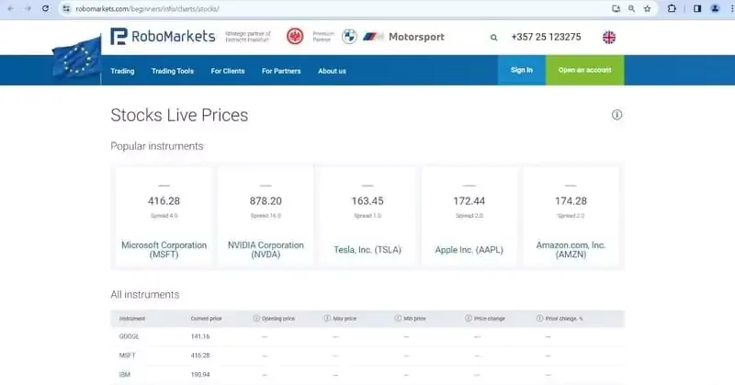The image size is (735, 385).
Task: Click the Eintracht Frankfurt partner emblem
Action: (x=295, y=37)
